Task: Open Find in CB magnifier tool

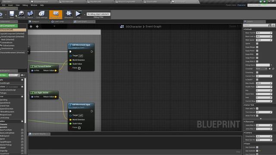Action: tap(21, 14)
